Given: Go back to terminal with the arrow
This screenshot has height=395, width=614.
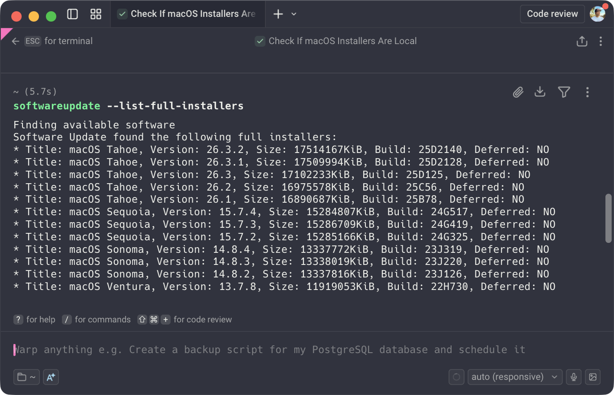Looking at the screenshot, I should pos(16,41).
